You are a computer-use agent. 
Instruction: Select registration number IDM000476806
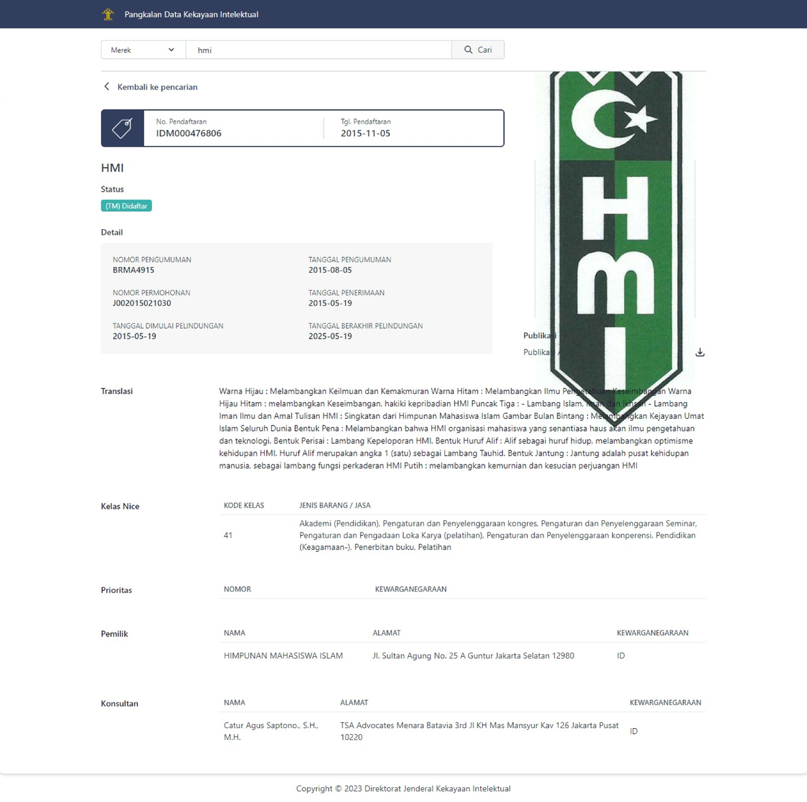point(188,133)
